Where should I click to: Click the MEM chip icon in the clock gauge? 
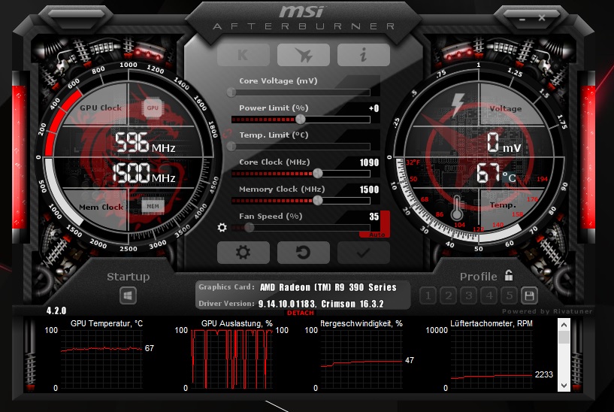point(153,206)
